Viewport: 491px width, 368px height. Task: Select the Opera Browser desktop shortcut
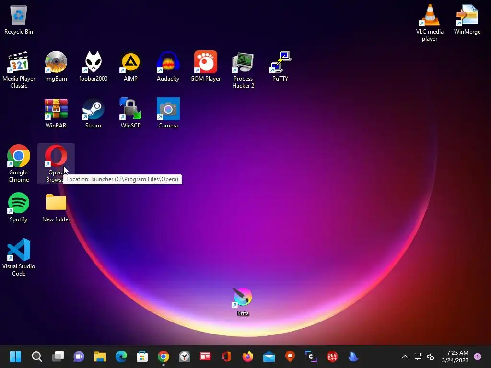point(56,164)
